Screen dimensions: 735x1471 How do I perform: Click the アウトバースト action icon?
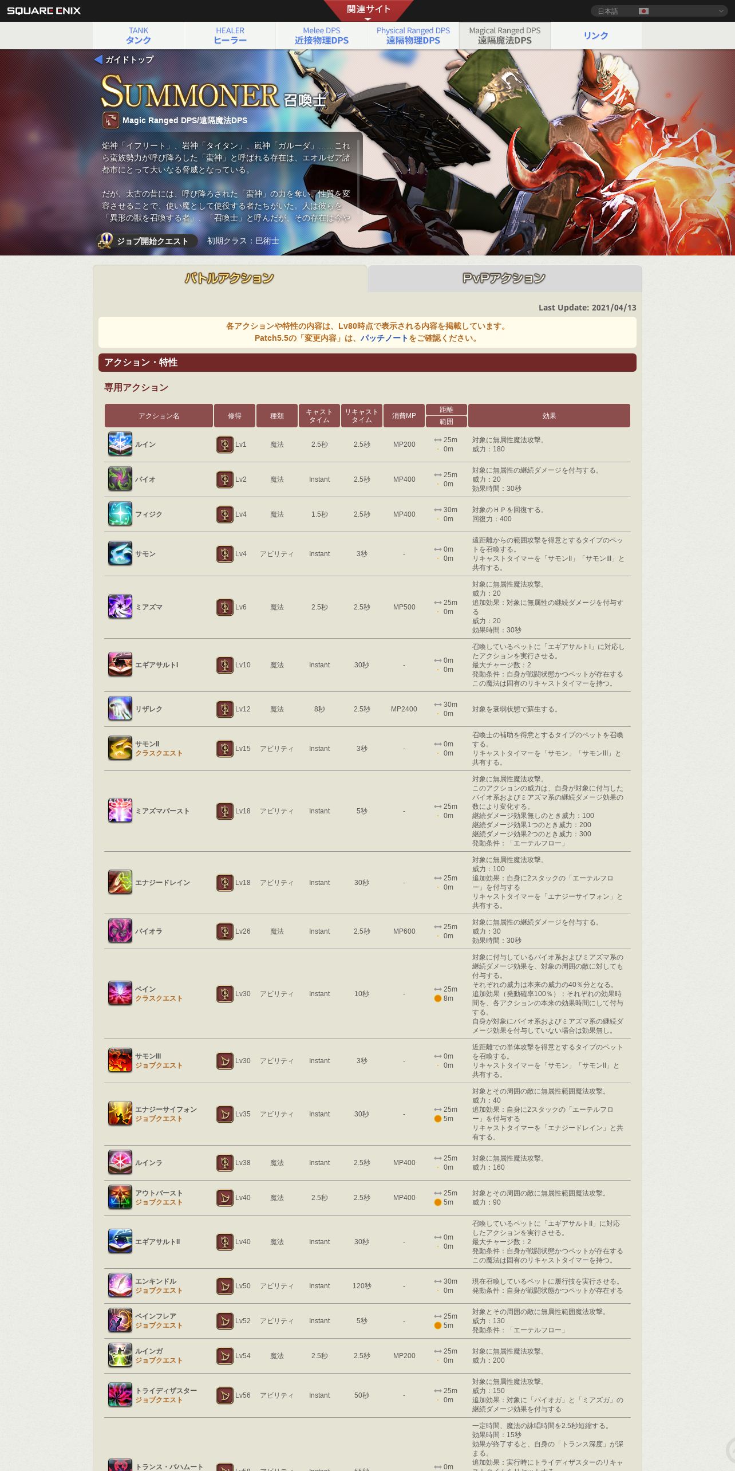120,1197
